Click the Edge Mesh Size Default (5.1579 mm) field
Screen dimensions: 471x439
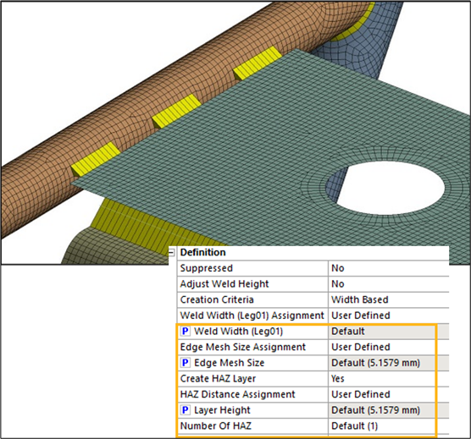[x=389, y=363]
